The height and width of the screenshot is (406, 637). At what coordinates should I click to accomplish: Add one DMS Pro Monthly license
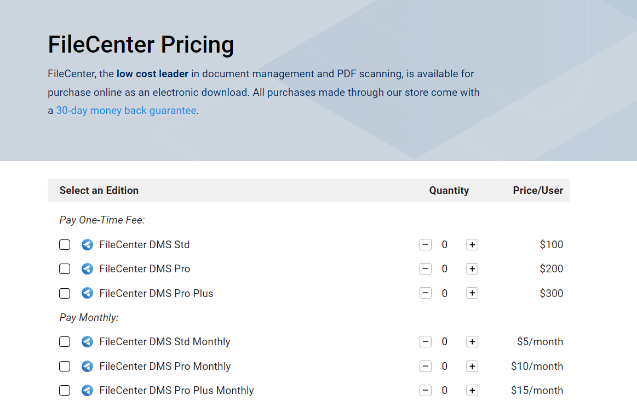[x=472, y=367]
